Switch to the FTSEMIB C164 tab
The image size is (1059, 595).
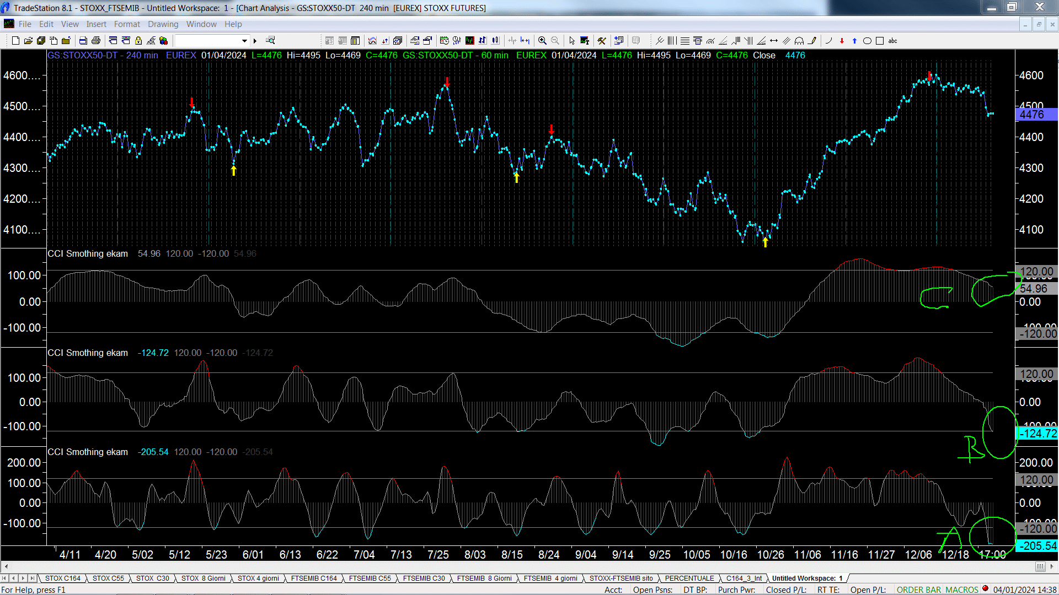314,578
